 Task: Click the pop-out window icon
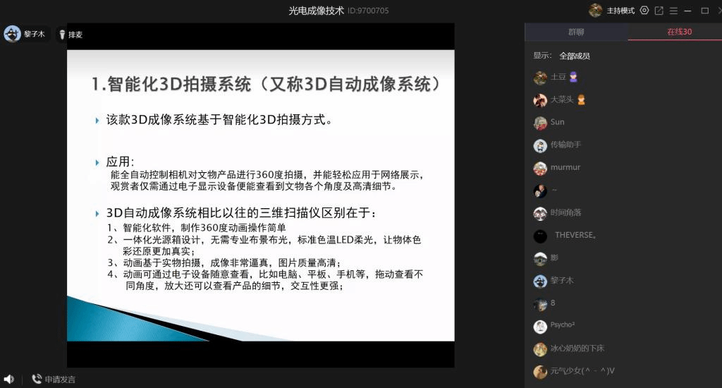(659, 11)
